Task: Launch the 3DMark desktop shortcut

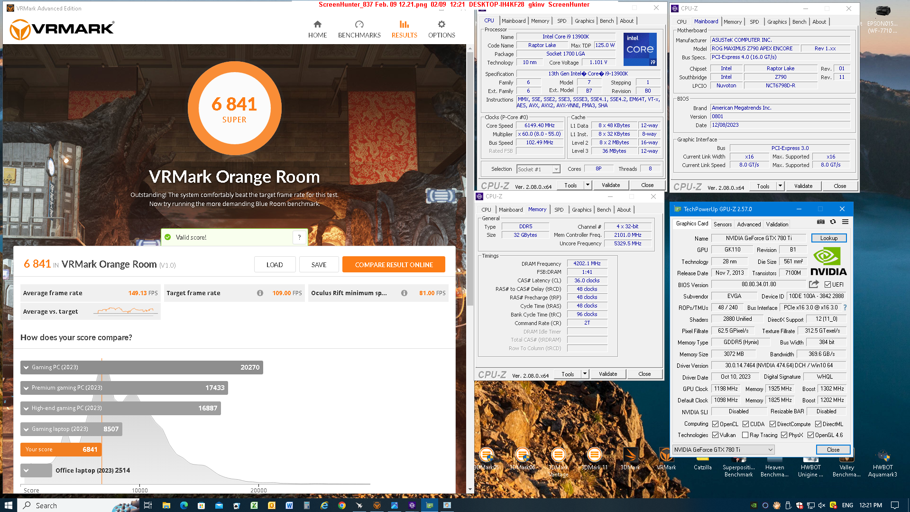Action: [x=630, y=459]
